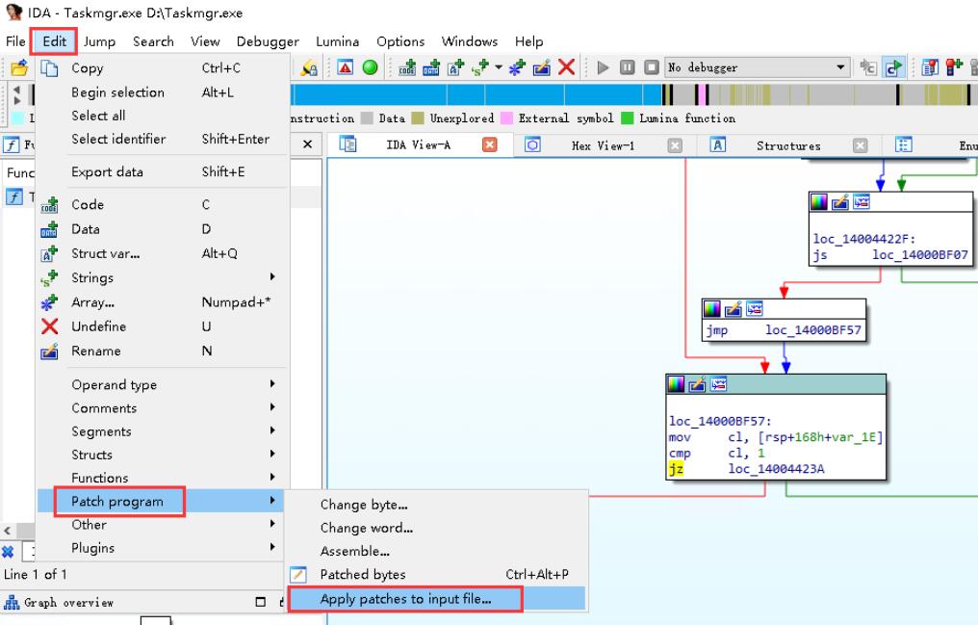This screenshot has height=625, width=978.
Task: Open the Debugger menu
Action: click(x=268, y=41)
